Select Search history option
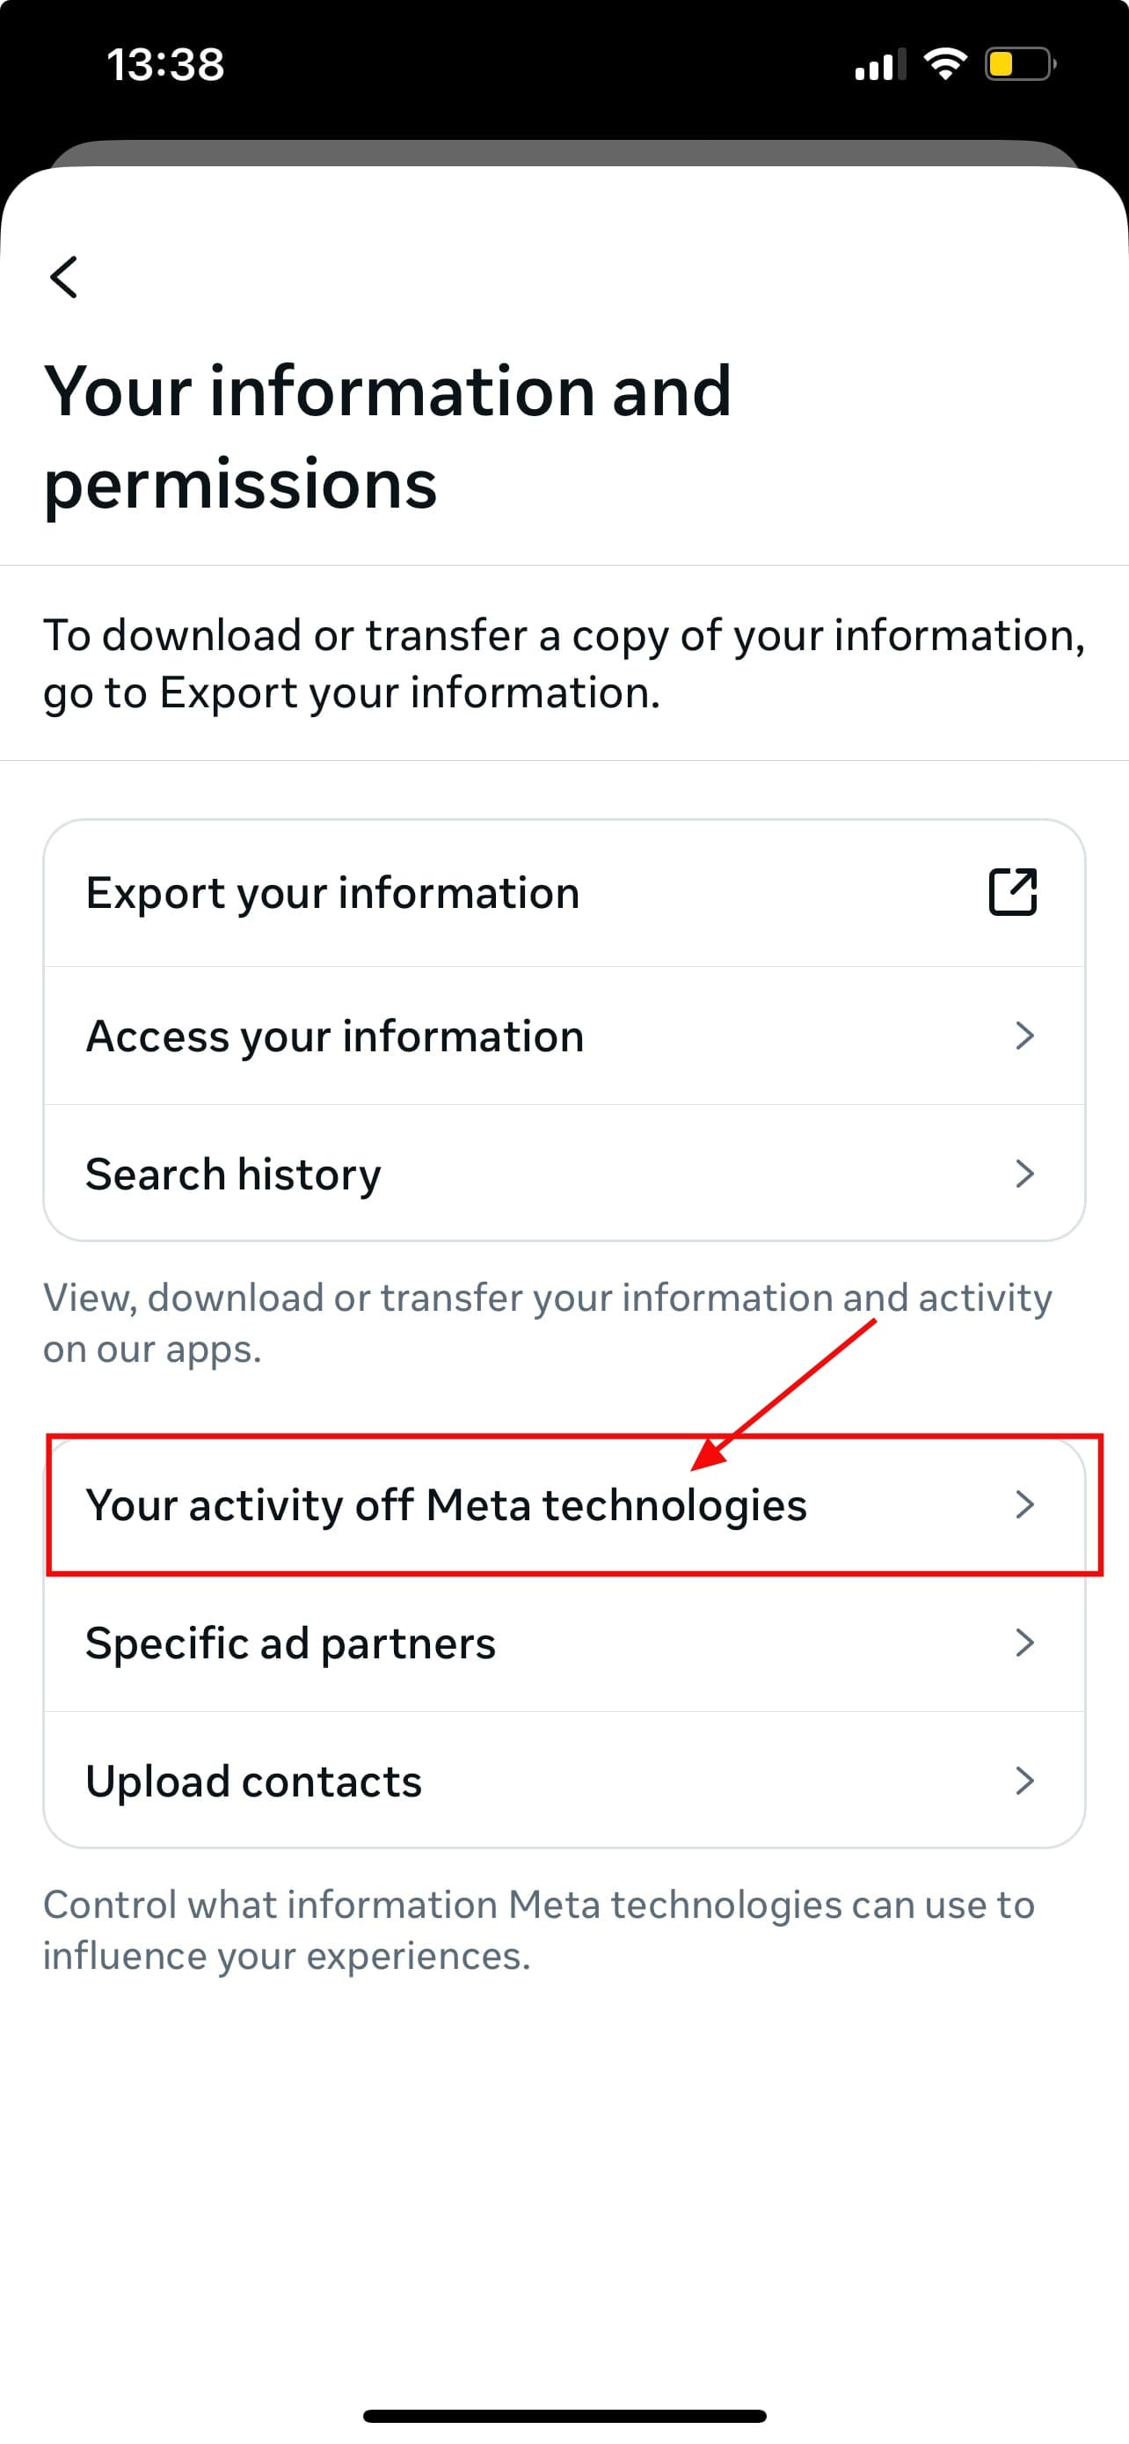The height and width of the screenshot is (2444, 1129). tap(233, 1174)
